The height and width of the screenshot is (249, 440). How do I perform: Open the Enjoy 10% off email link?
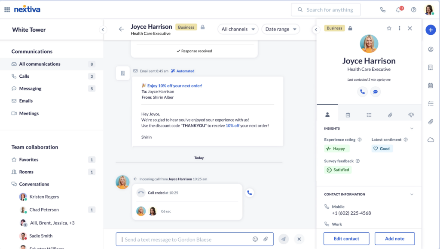(174, 86)
